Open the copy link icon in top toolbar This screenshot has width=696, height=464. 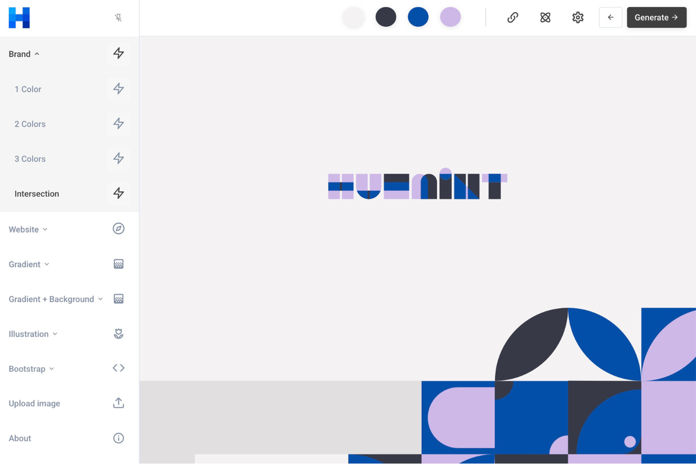pos(513,17)
